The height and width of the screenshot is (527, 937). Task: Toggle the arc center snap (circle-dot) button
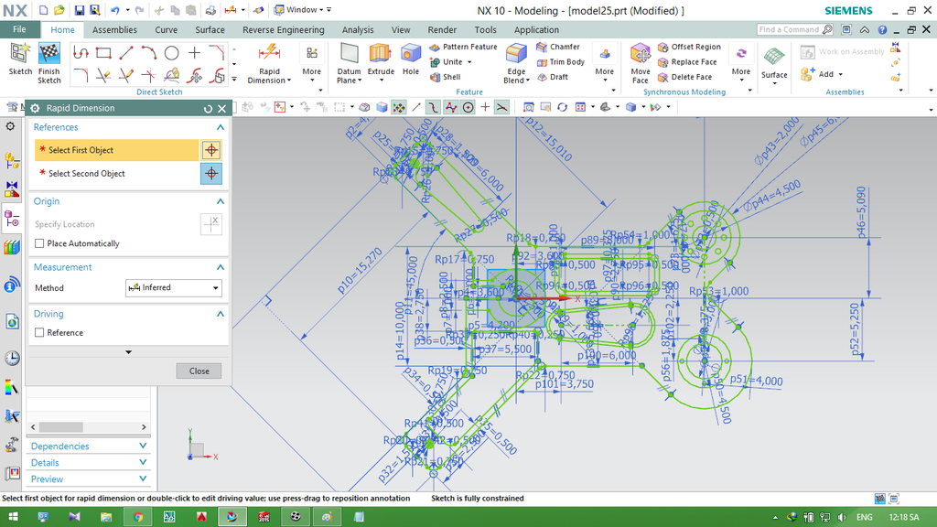pos(468,108)
